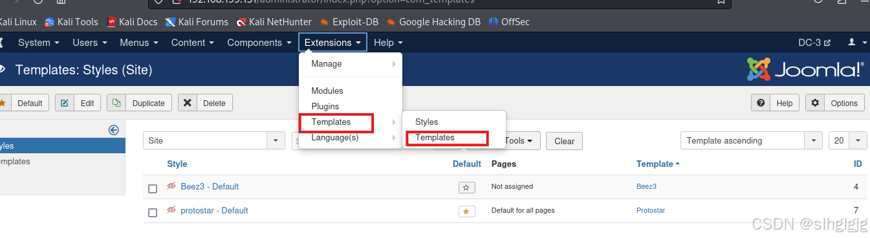Set Beez3 as default with star
Screen dimensions: 870x238
click(x=467, y=188)
